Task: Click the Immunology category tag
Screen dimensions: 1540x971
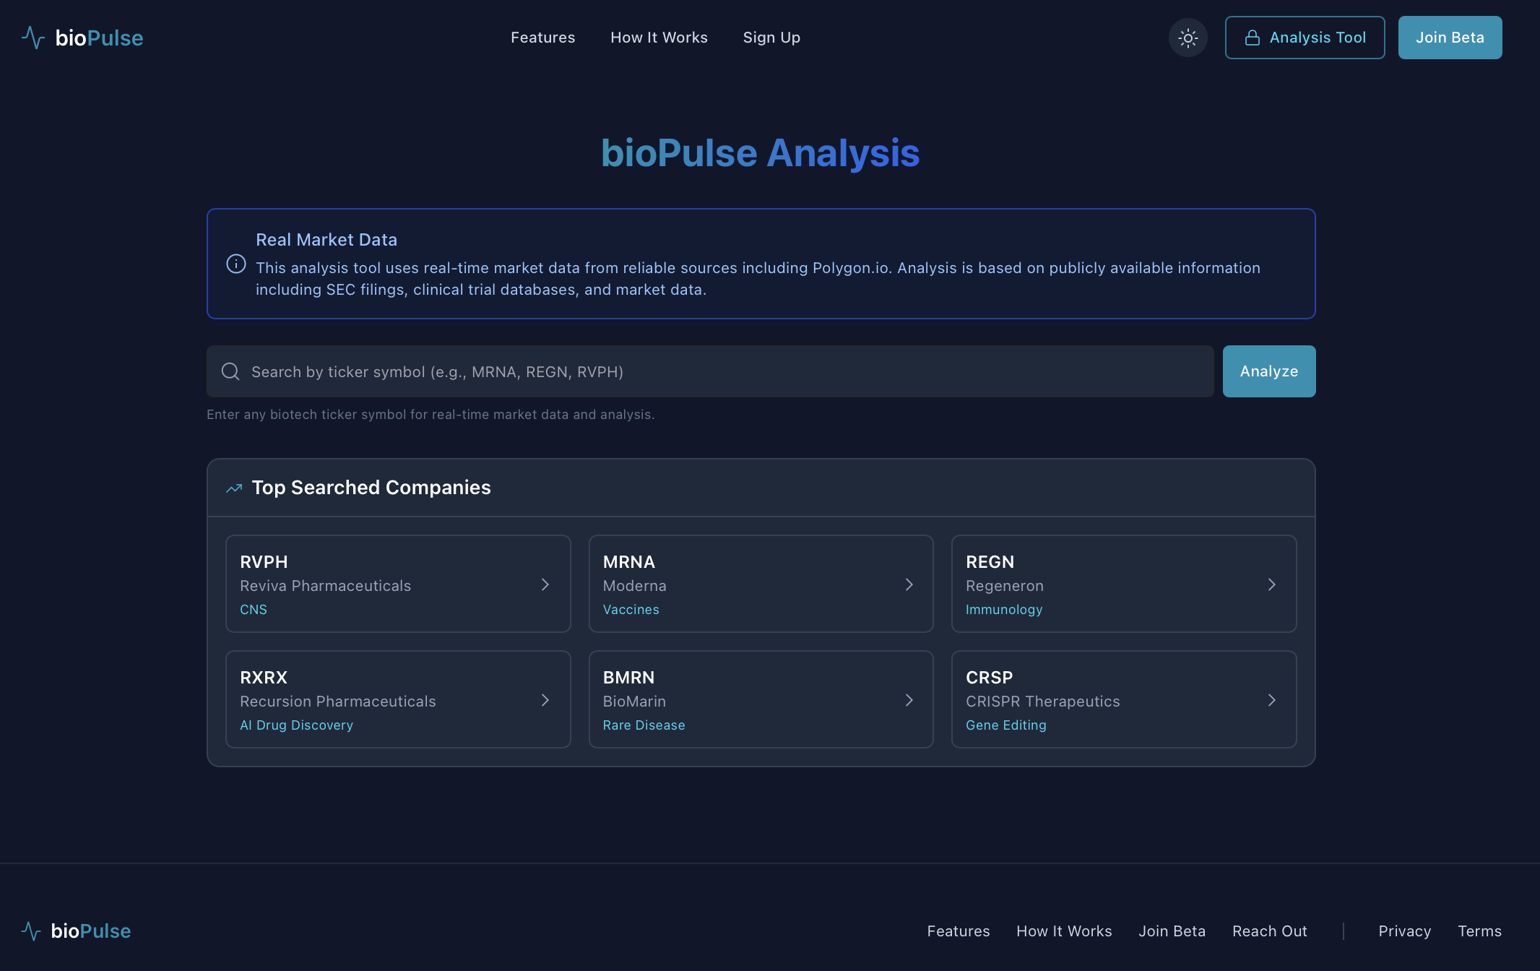Action: pyautogui.click(x=1003, y=610)
